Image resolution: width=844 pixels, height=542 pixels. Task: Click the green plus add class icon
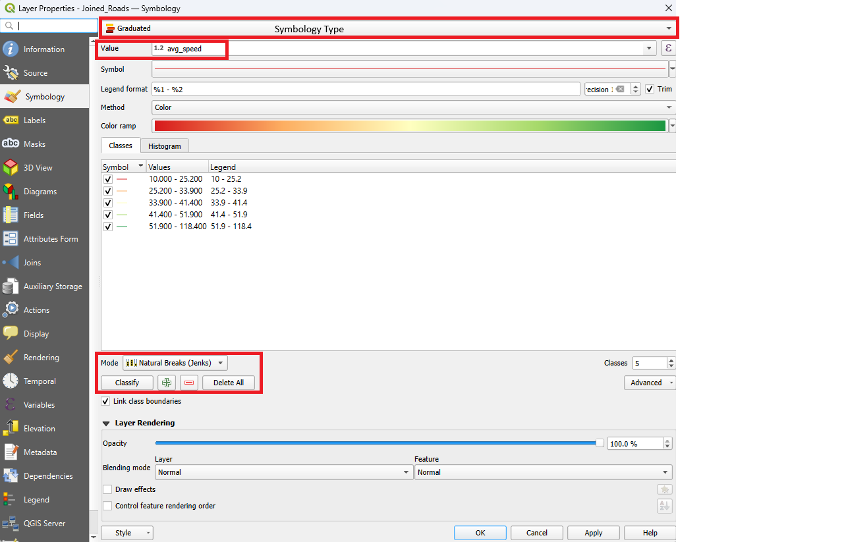click(x=167, y=383)
